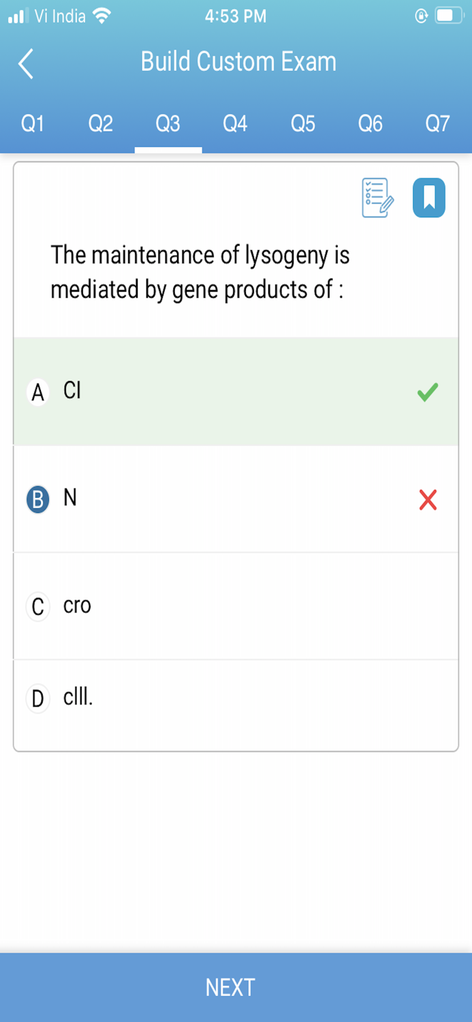Open question Q7

(436, 123)
